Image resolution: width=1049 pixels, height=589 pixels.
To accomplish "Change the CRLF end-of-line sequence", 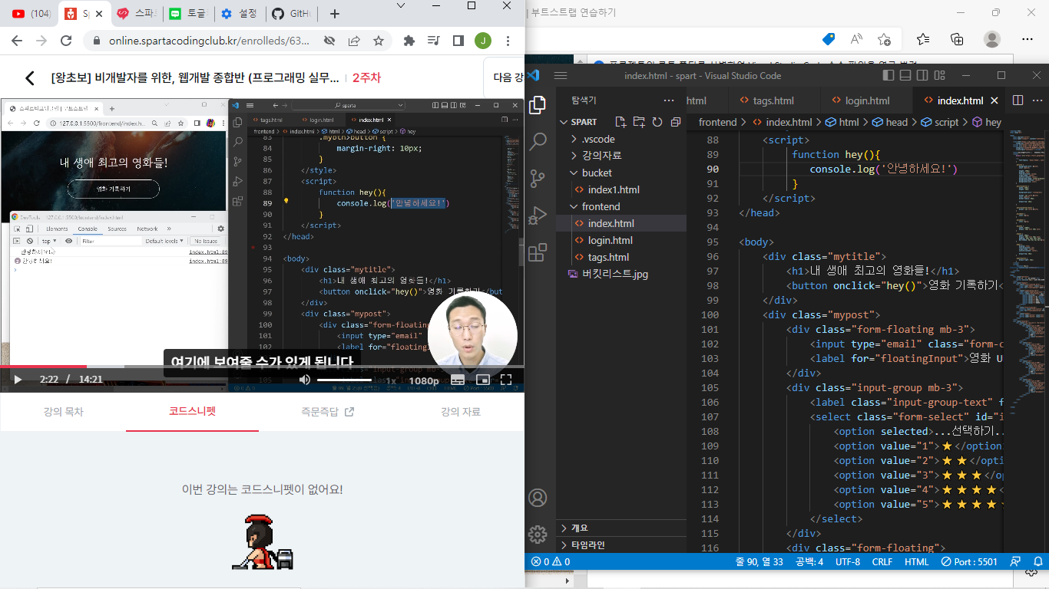I will click(x=882, y=561).
